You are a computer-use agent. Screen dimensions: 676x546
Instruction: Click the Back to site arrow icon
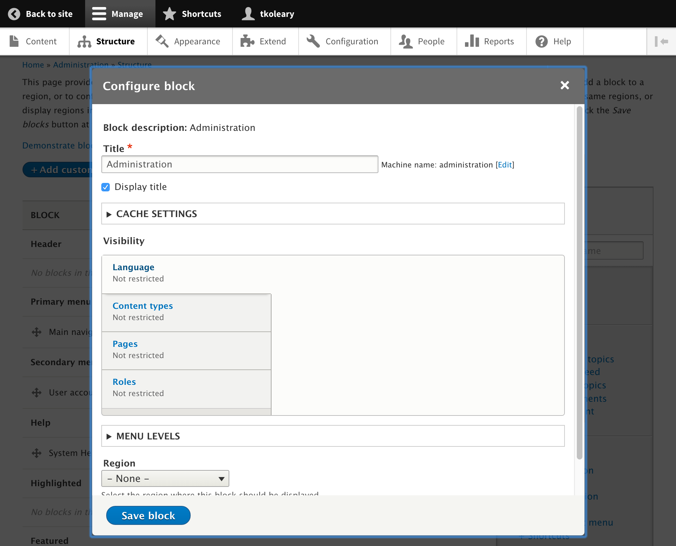pyautogui.click(x=14, y=14)
